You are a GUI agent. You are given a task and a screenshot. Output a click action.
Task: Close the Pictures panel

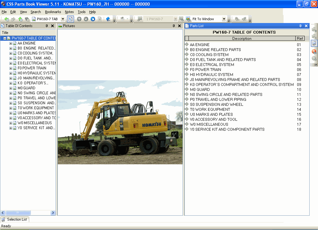tap(179, 26)
